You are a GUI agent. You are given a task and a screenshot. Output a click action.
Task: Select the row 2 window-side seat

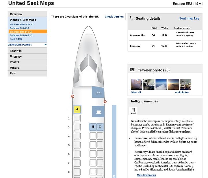77,118
